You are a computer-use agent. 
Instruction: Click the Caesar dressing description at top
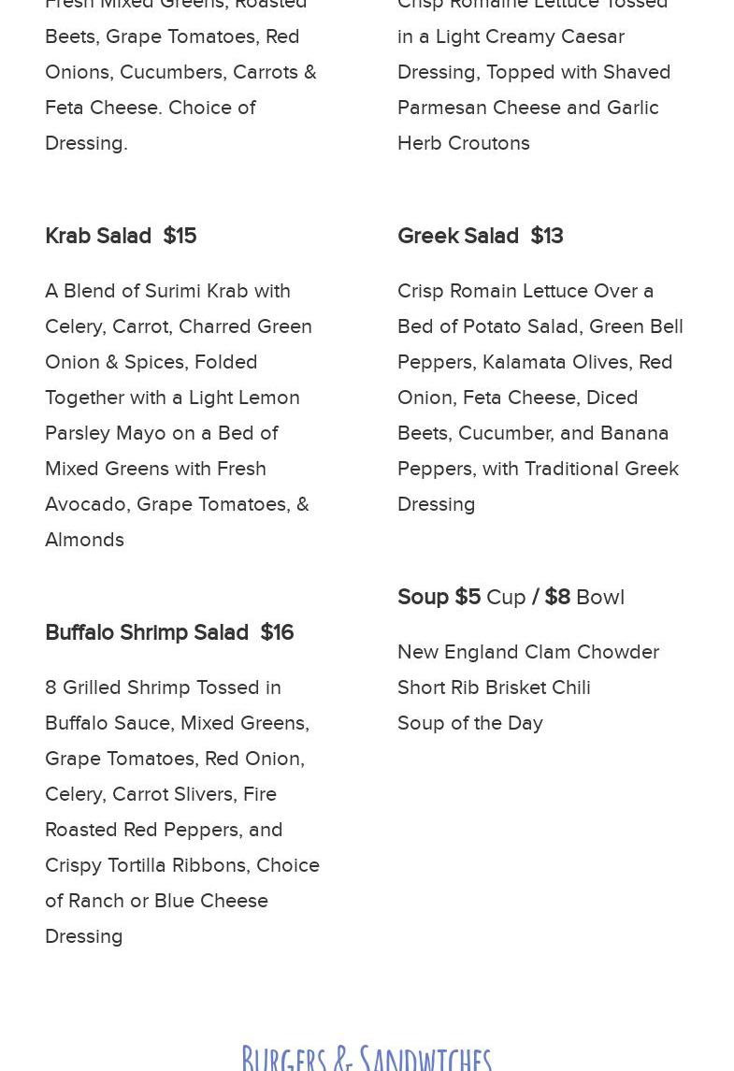tap(533, 72)
